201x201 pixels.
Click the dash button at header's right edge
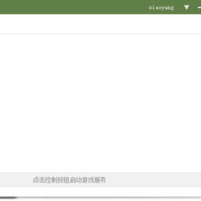click(x=199, y=8)
